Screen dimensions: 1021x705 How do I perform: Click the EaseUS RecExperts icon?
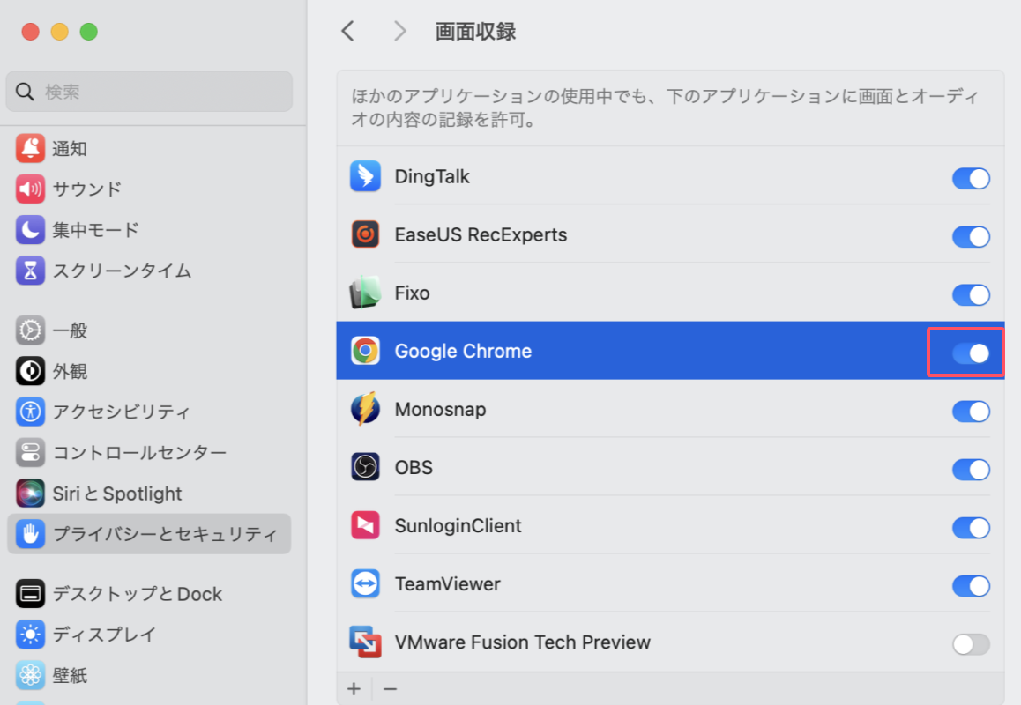365,234
